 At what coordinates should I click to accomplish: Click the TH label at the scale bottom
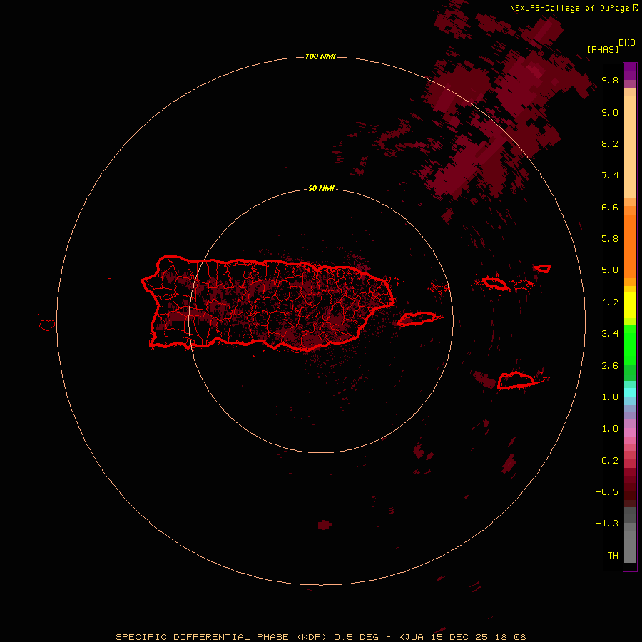[613, 556]
